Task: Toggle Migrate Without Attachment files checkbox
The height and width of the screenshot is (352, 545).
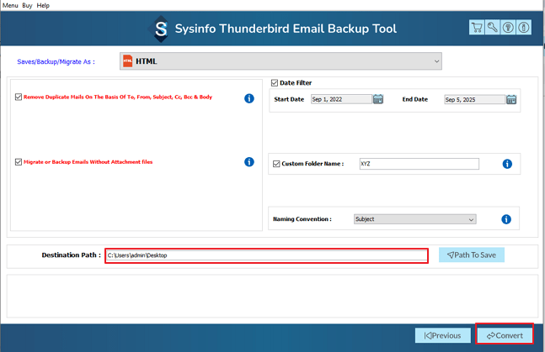Action: click(x=19, y=162)
